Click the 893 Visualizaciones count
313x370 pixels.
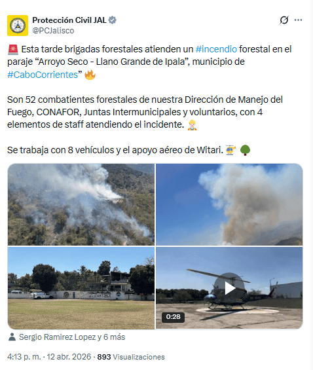tap(131, 357)
